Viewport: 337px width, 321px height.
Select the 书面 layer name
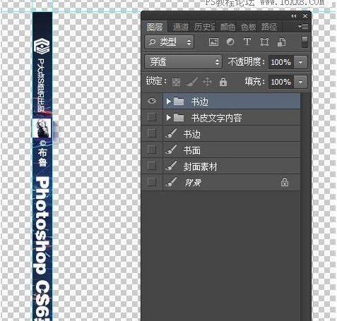192,150
